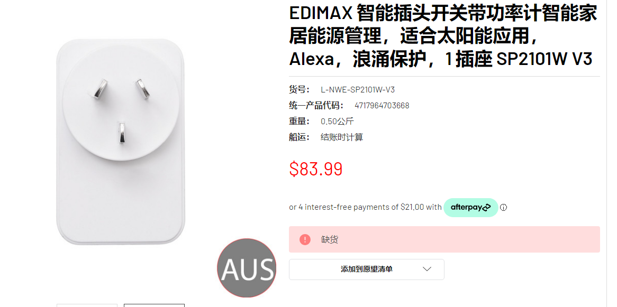Click the Afterpay logo badge
The height and width of the screenshot is (307, 617).
tap(470, 208)
